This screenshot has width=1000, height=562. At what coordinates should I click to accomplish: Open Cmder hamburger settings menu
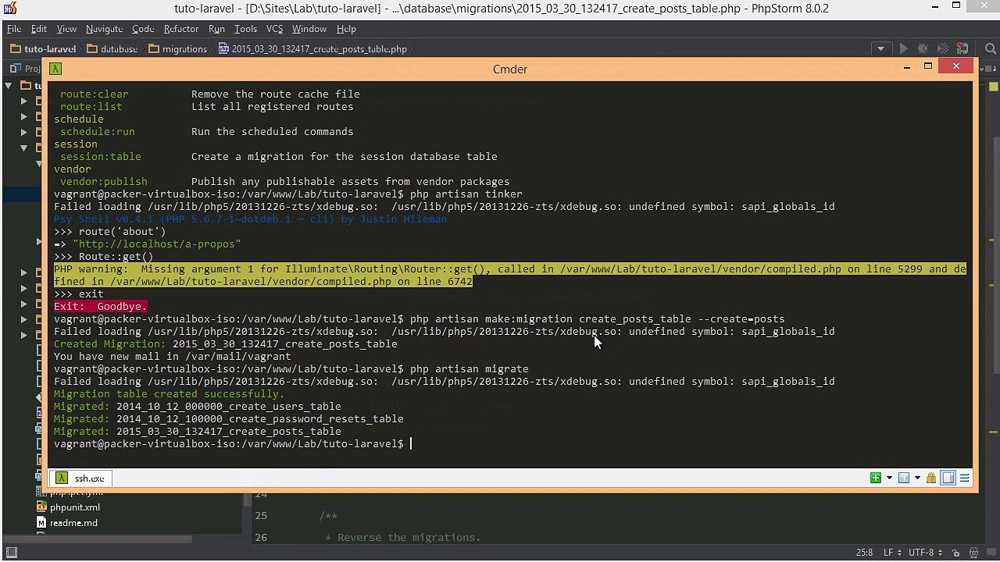[x=965, y=478]
